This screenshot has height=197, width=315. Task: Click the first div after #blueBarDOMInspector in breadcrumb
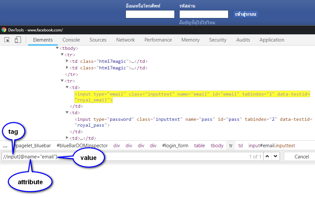coord(116,146)
